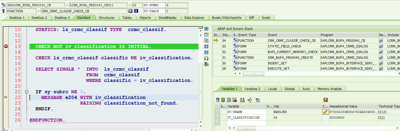
Task: Open the Break./Watchpoints tab
Action: pos(227,18)
